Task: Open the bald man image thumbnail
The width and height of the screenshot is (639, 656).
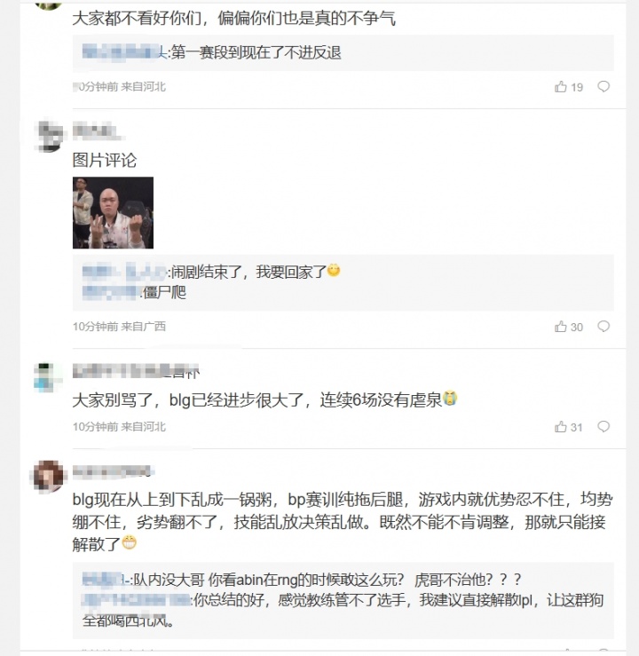Action: (x=113, y=213)
